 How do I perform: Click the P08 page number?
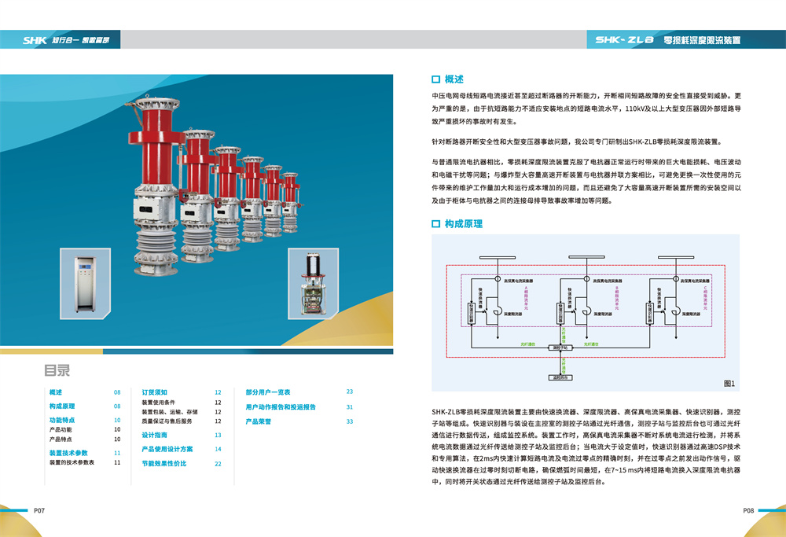pos(748,510)
